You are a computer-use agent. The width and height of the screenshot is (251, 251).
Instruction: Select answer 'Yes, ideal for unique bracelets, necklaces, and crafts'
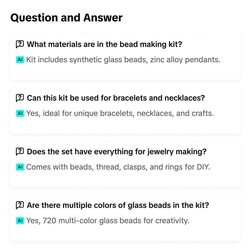(120, 113)
